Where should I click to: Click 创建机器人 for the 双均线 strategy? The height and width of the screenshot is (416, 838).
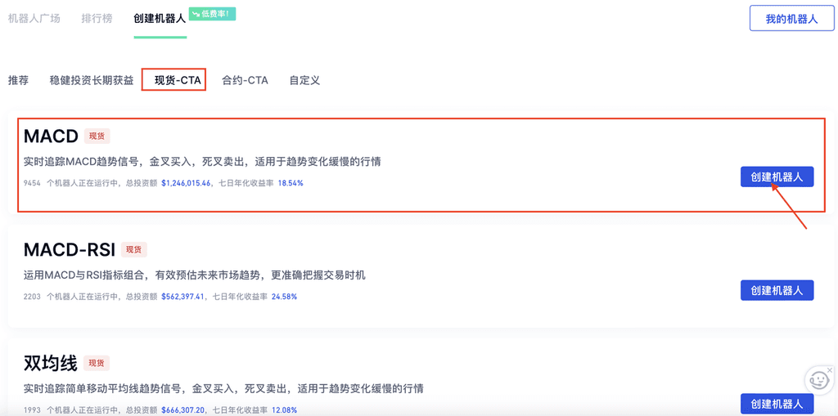pos(777,404)
